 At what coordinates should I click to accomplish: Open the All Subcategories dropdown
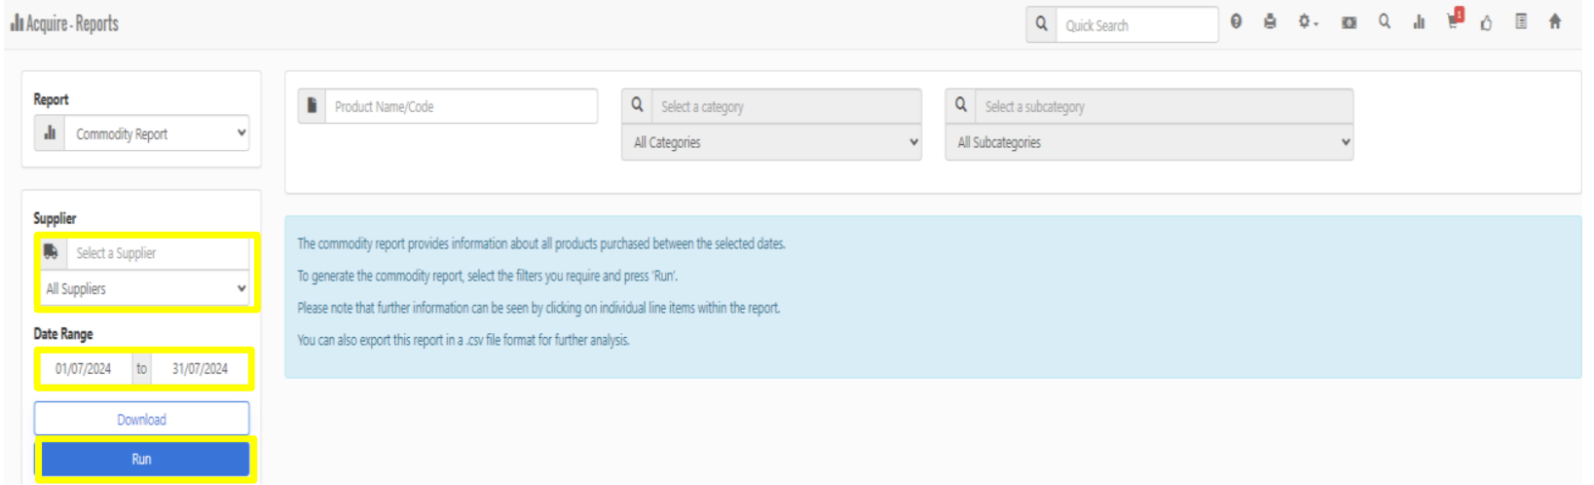[x=1149, y=142]
